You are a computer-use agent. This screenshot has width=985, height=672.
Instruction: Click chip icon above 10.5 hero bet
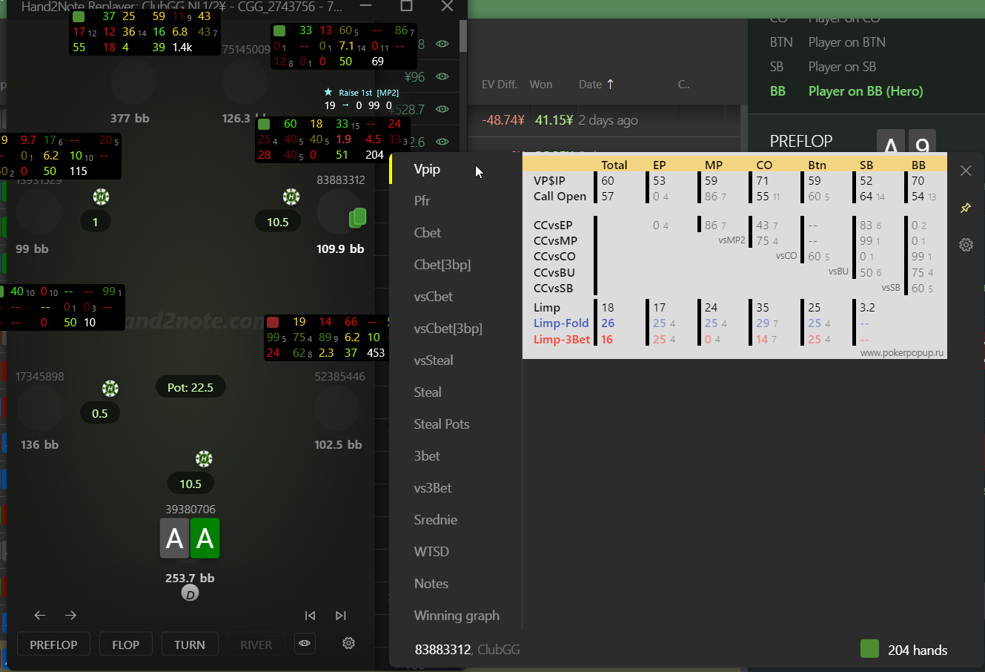[204, 459]
